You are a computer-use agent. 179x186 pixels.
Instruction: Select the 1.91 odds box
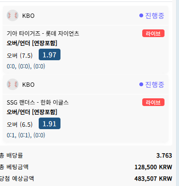[49, 123]
